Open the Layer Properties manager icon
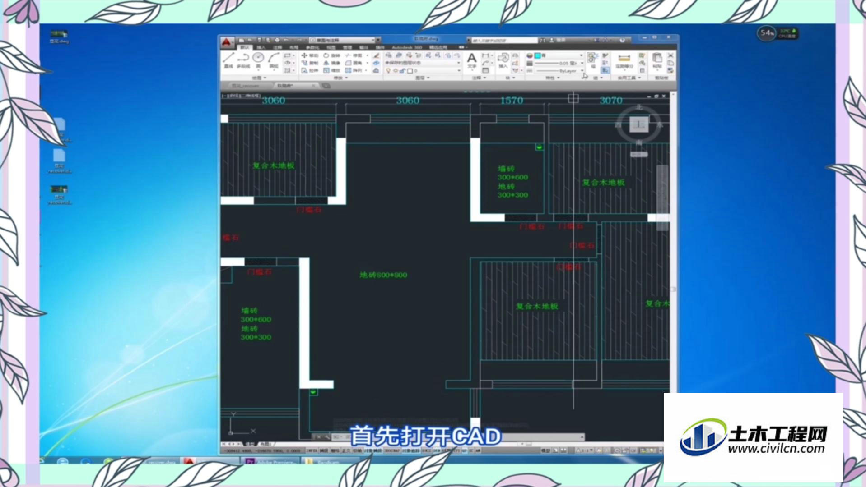The image size is (866, 487). point(388,55)
